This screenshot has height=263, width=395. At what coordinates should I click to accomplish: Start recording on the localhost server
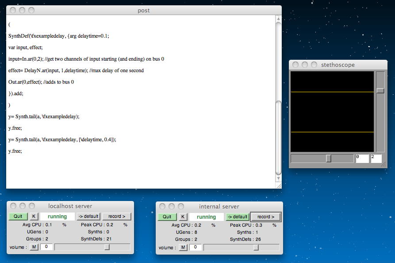(117, 217)
